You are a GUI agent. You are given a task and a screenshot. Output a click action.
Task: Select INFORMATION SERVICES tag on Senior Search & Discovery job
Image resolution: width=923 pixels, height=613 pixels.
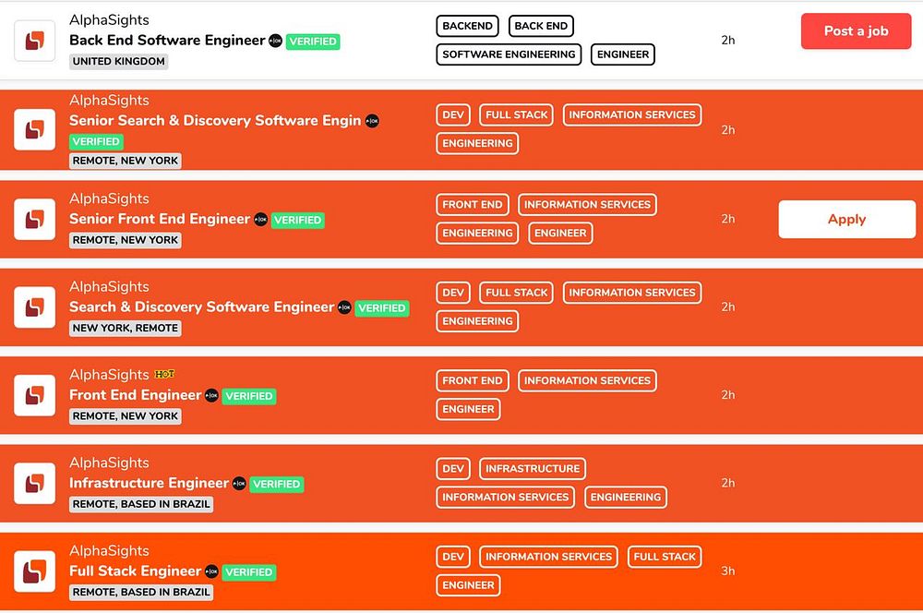pos(632,114)
